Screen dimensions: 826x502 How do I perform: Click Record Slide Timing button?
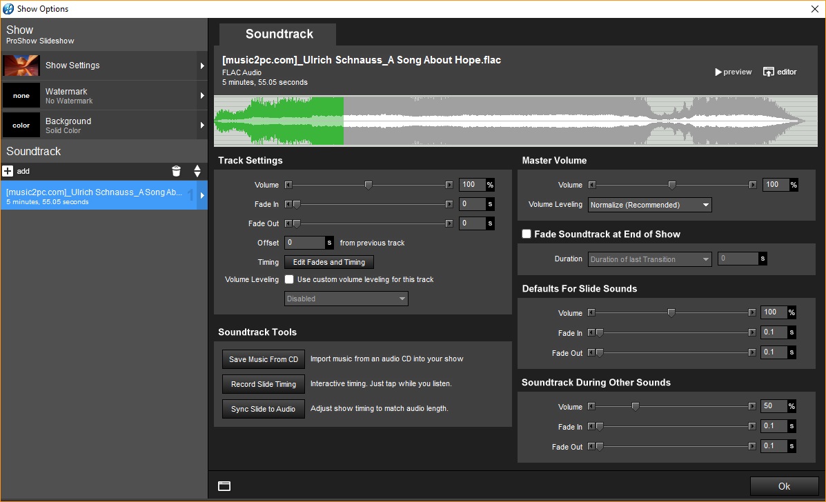pos(264,384)
